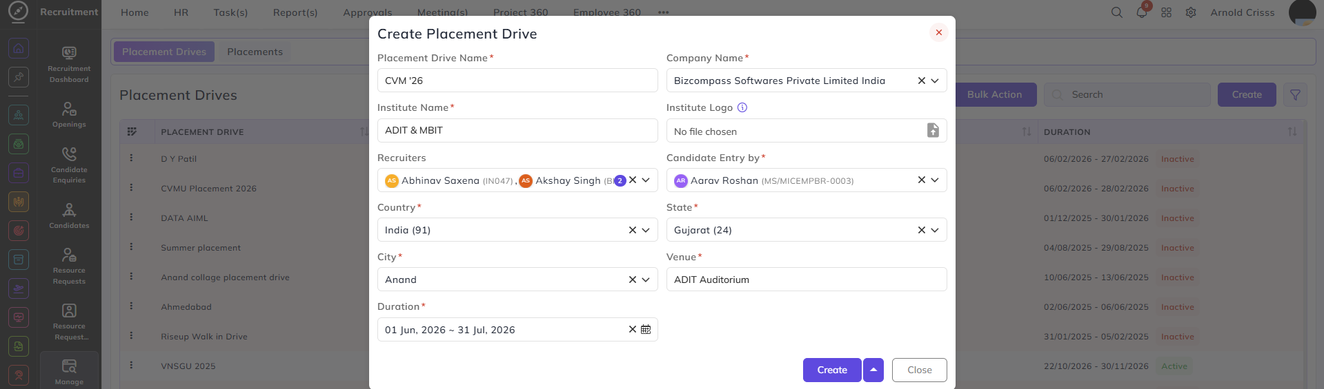Open Resource Requests in the sidebar
Image resolution: width=1324 pixels, height=389 pixels.
click(69, 266)
